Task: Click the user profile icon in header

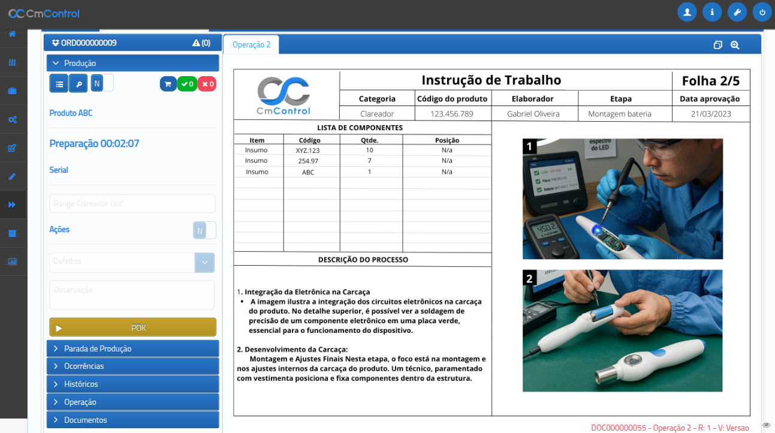Action: pos(687,12)
